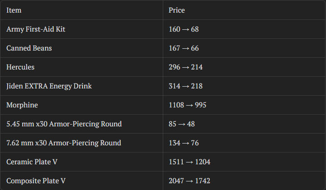Click Jiden EXTRA Energy Drink item cell
Viewport: 326px width, 190px height.
coord(49,86)
